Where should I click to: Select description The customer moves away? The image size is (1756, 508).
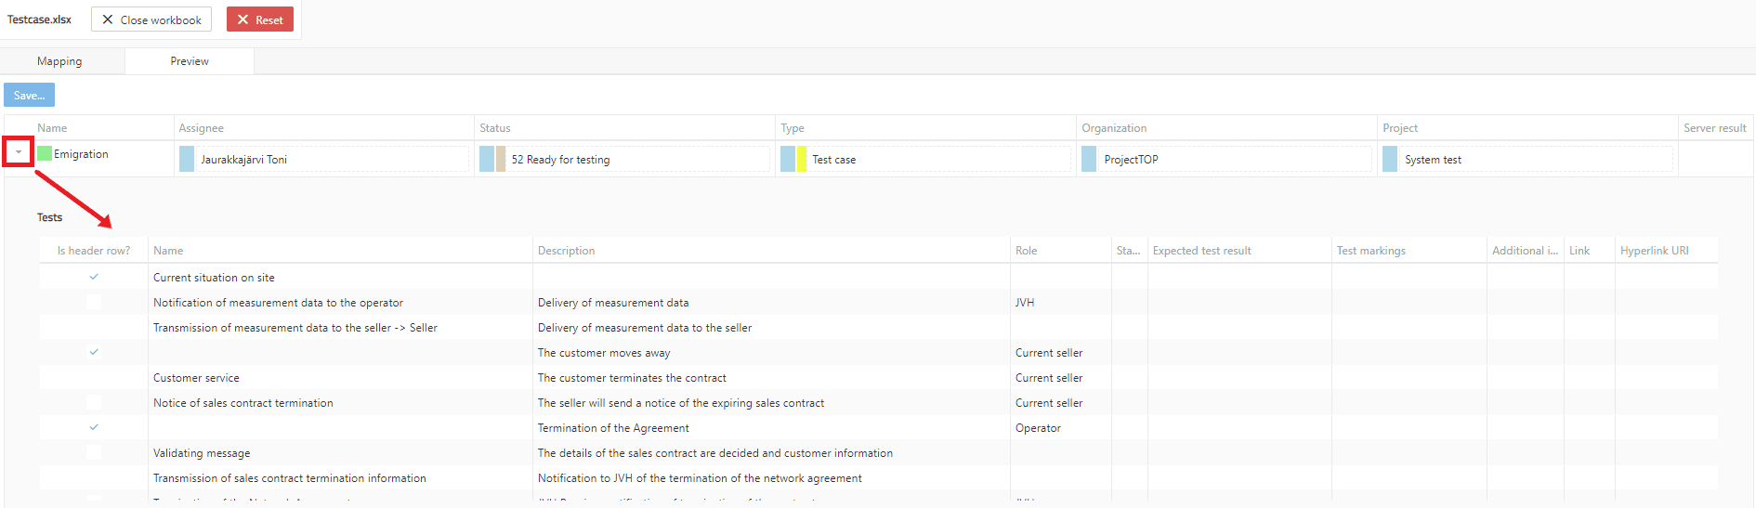[772, 352]
